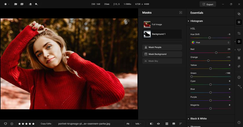
Task: Set rating to three stars
Action: tap(26, 124)
